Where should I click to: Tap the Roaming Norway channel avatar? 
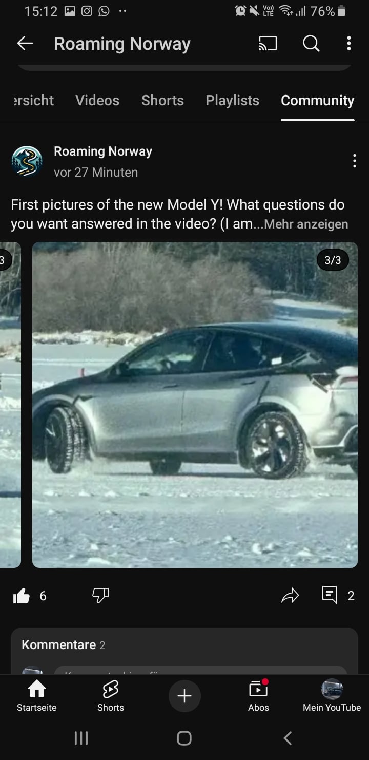pos(27,161)
